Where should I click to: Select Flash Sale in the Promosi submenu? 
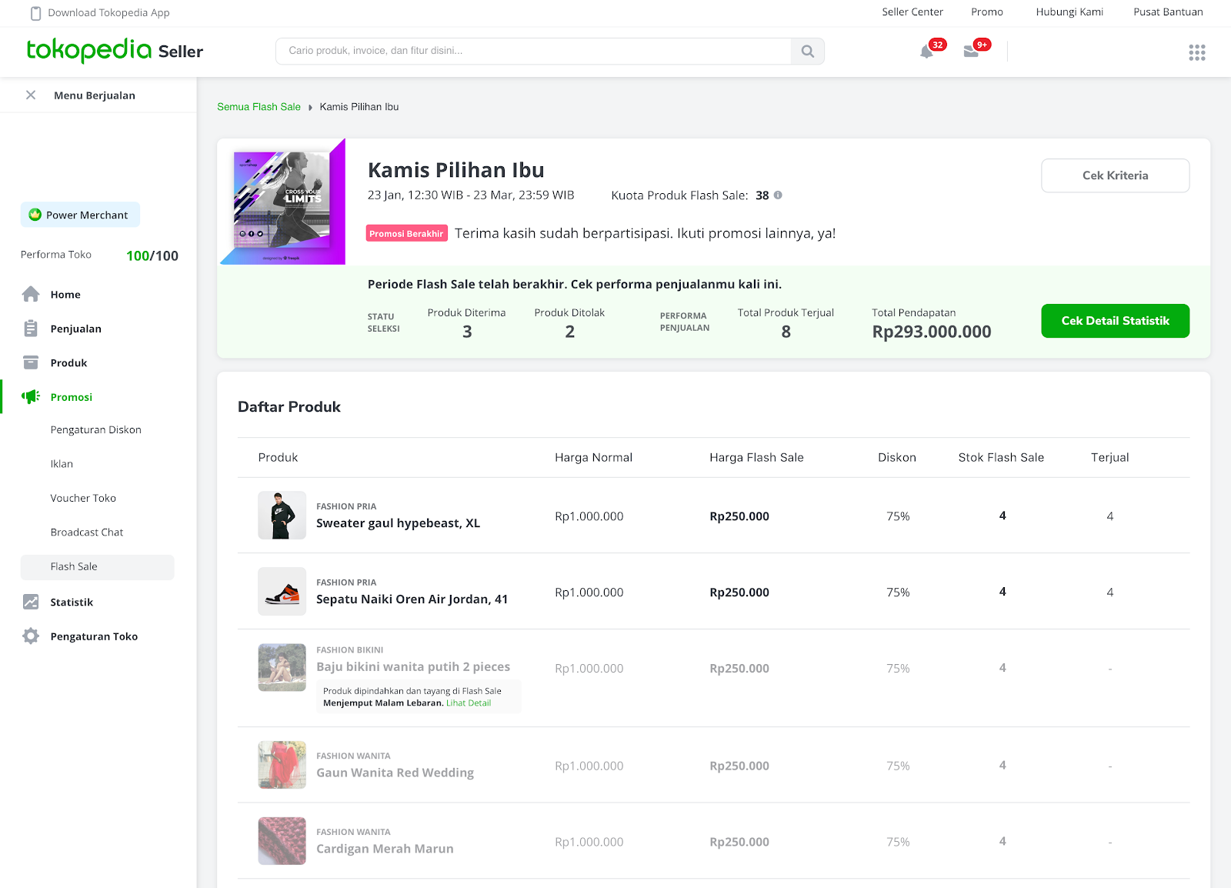75,566
